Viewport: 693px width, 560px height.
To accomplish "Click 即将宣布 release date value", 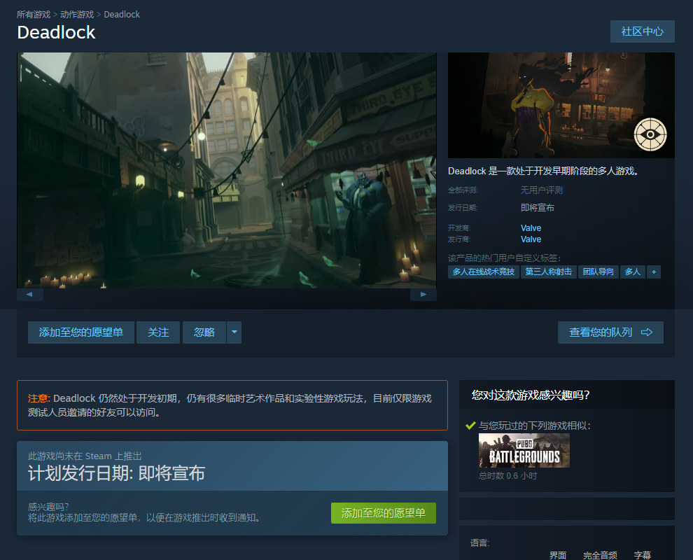I will click(x=538, y=208).
